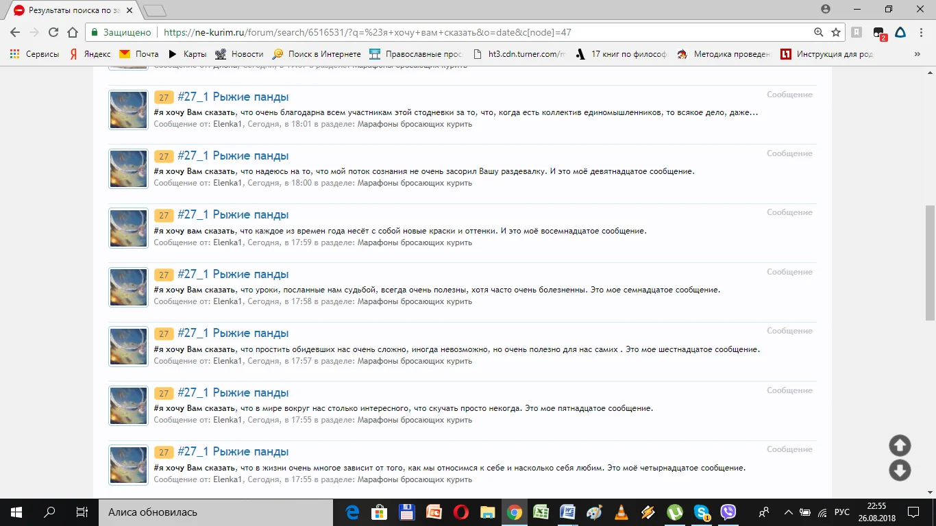Open Рыжие панды post mentioning семнадцатое сообщение

[233, 274]
